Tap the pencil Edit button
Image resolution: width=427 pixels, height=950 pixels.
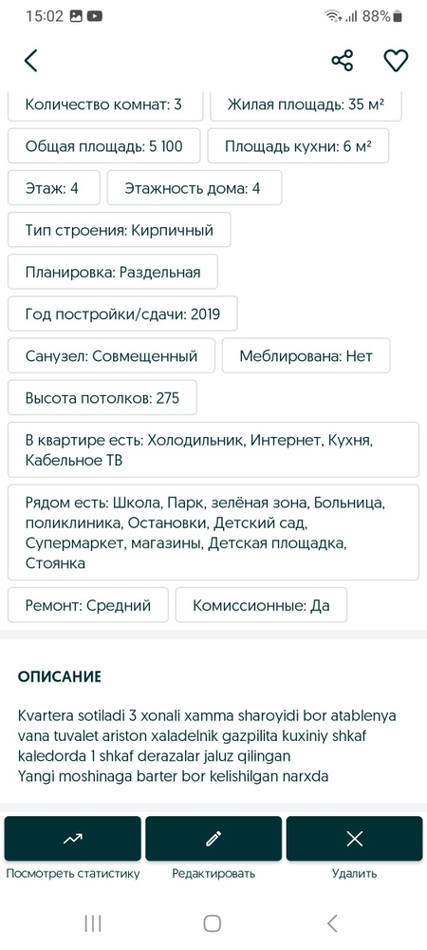(213, 839)
